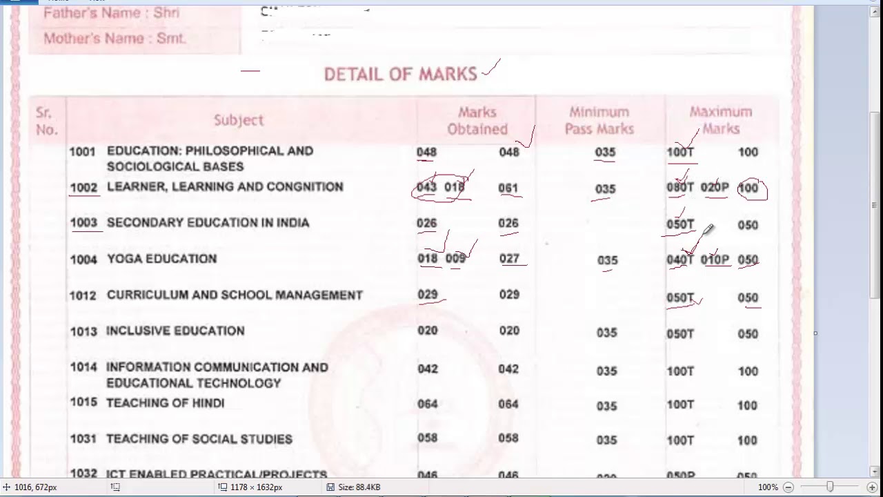Click the 'Sr. No.' column header
The height and width of the screenshot is (497, 883).
pyautogui.click(x=46, y=121)
